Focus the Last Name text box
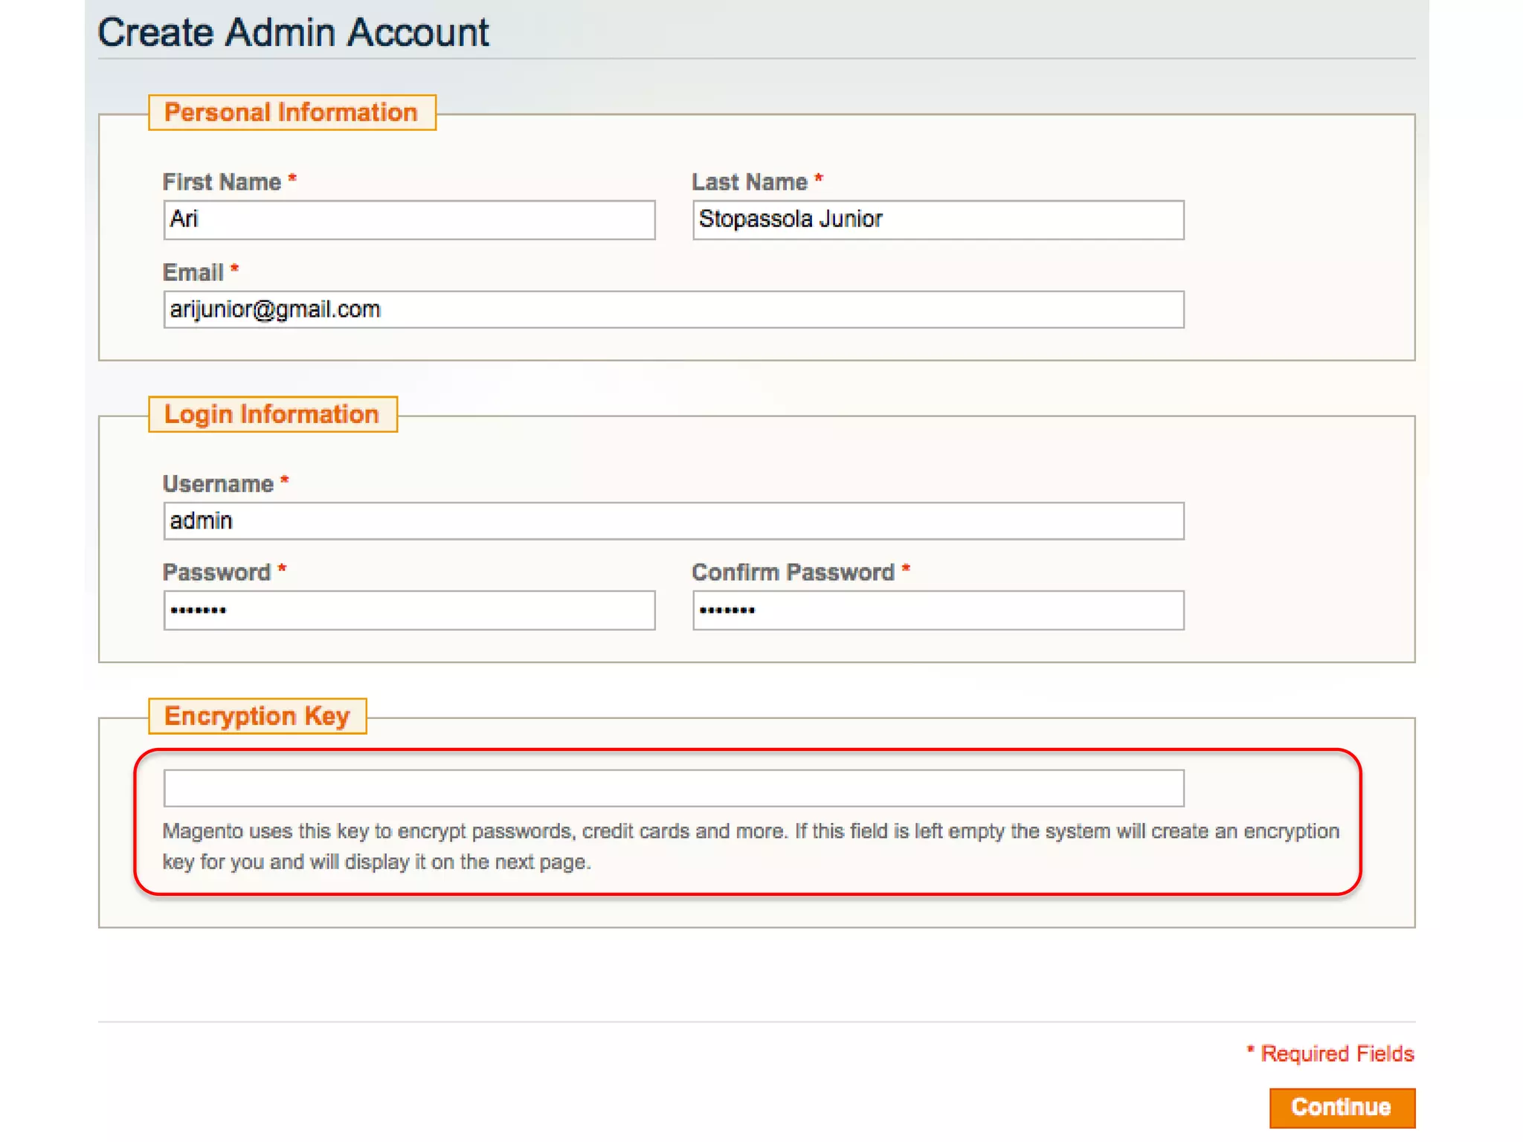 (938, 220)
